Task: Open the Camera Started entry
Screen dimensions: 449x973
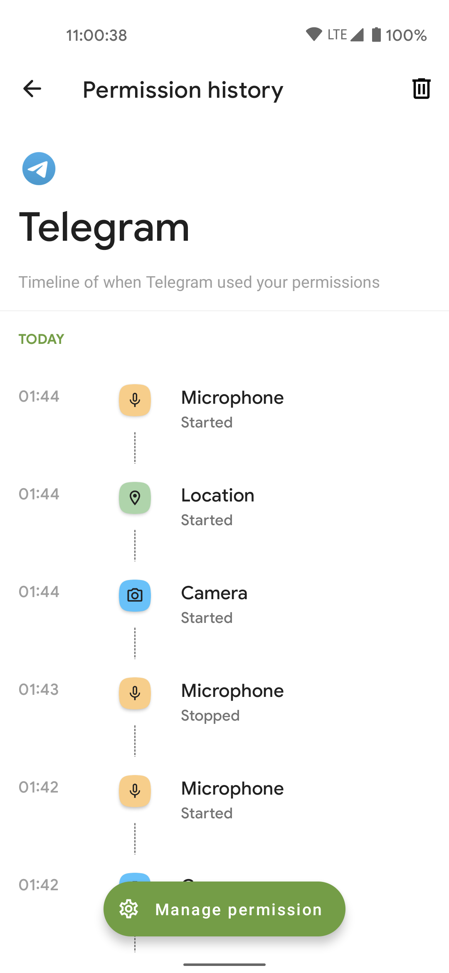Action: [x=214, y=604]
